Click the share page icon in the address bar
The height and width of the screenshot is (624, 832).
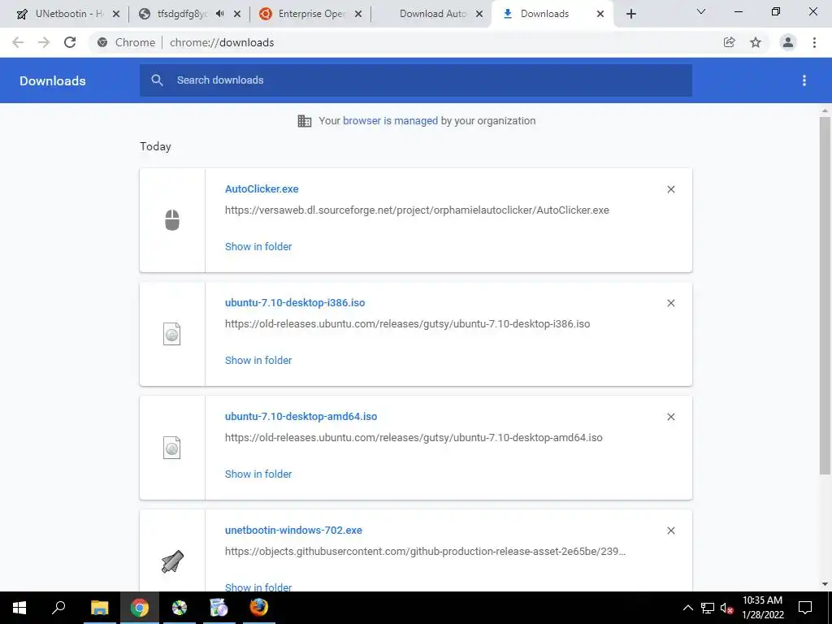pos(729,42)
